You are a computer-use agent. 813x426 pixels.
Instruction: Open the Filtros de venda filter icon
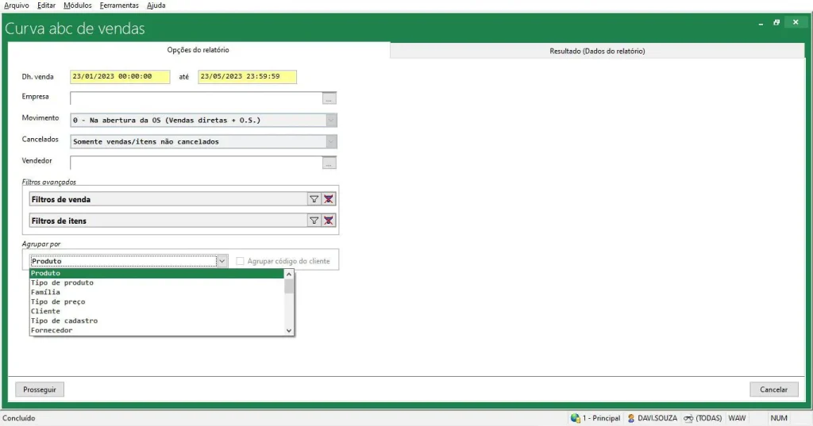coord(314,200)
